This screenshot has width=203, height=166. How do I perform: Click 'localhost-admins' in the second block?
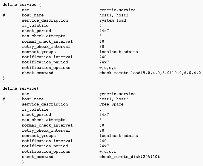119,135
